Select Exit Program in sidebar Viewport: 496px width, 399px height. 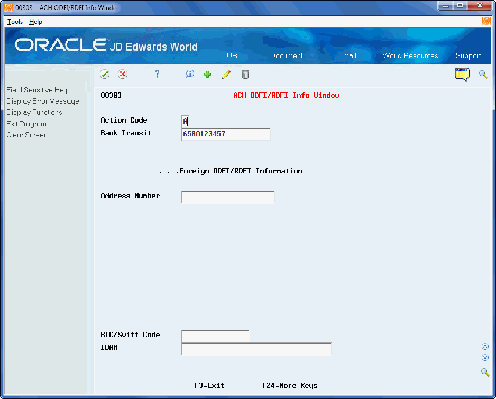tap(26, 124)
